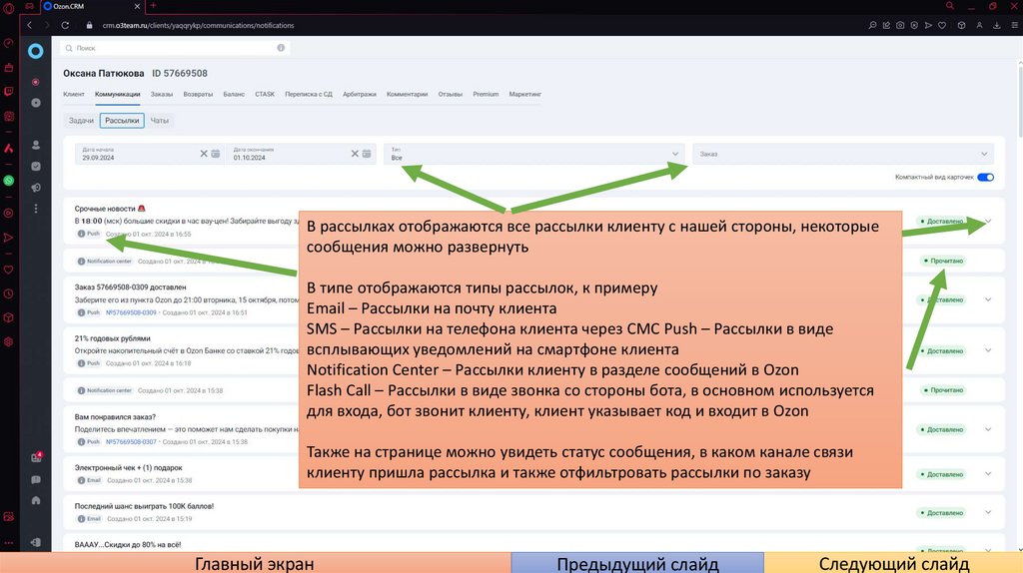Open the chat bubble icon in CRM sidebar
The width and height of the screenshot is (1023, 573).
pyautogui.click(x=36, y=480)
